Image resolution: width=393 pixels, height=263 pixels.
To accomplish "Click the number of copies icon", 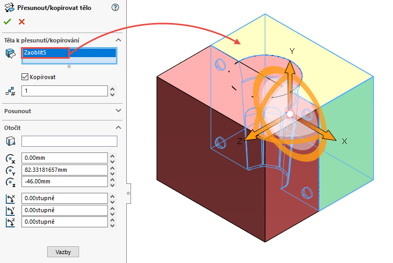I will coord(10,92).
